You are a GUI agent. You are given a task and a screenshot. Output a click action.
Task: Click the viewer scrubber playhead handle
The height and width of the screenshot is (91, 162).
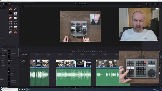[x=135, y=47]
